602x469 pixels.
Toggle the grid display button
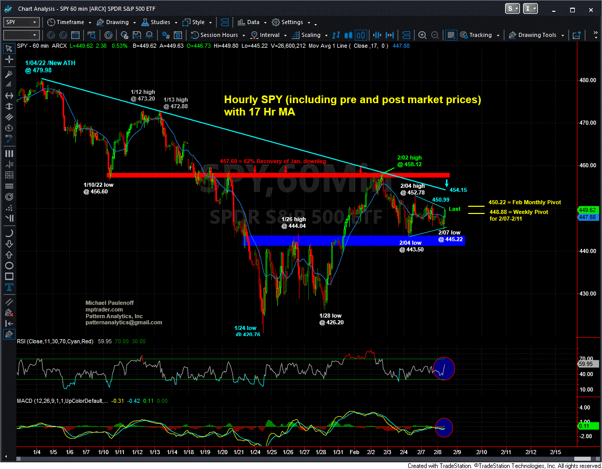coord(451,35)
